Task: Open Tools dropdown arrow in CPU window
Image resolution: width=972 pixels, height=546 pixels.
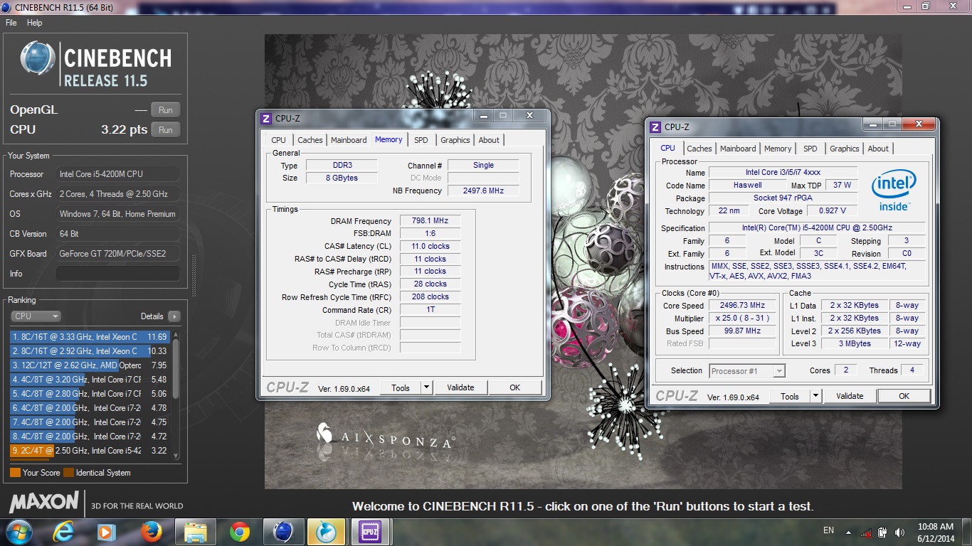Action: pos(816,396)
